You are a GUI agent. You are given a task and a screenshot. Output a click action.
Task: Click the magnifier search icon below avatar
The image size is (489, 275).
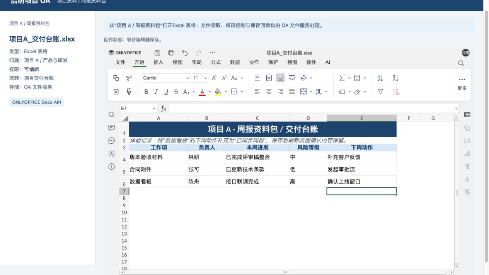tap(461, 63)
